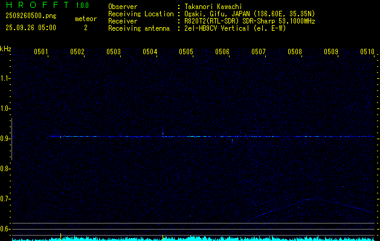The image size is (380, 241).
Task: Click the Observer field label
Action: pos(123,7)
